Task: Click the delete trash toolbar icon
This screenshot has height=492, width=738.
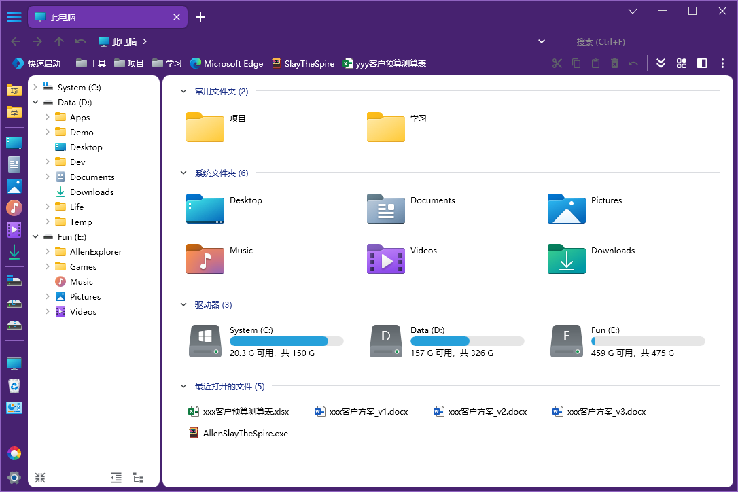Action: point(614,63)
